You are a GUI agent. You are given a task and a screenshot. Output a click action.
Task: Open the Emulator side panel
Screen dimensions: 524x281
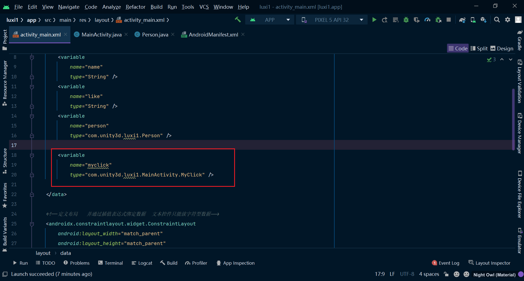pos(520,241)
